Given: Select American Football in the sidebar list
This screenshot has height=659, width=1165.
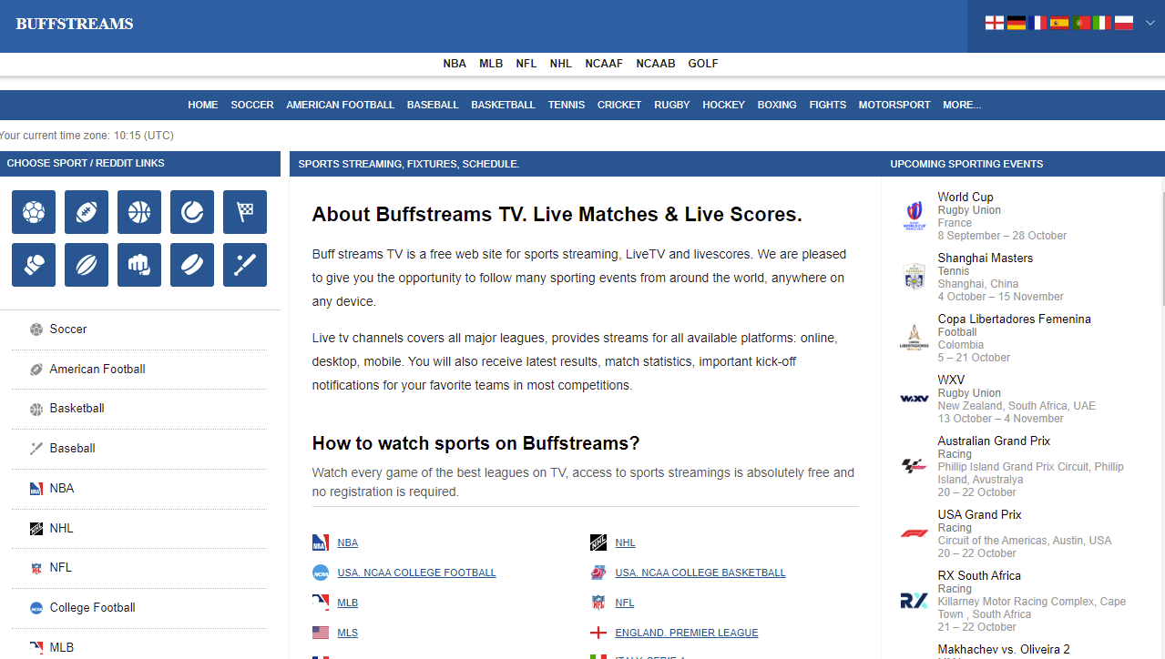Looking at the screenshot, I should 139,370.
